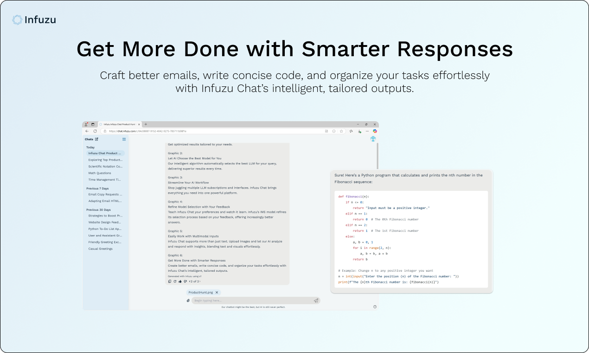This screenshot has width=589, height=353.
Task: Open the 'Time Management Ti...' chat
Action: 105,179
